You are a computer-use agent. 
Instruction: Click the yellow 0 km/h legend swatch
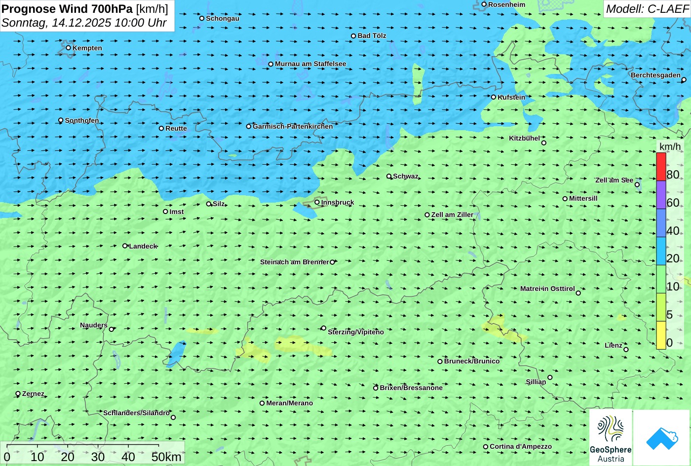point(661,335)
